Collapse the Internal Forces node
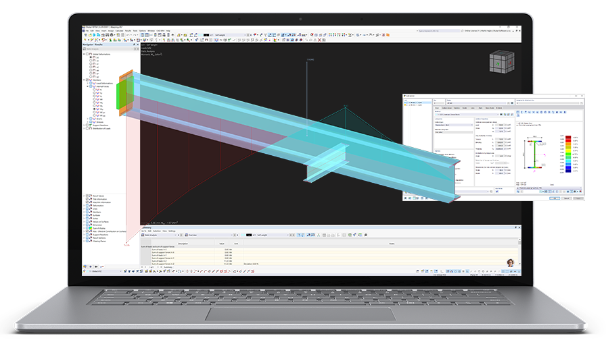The height and width of the screenshot is (340, 606). click(x=87, y=86)
